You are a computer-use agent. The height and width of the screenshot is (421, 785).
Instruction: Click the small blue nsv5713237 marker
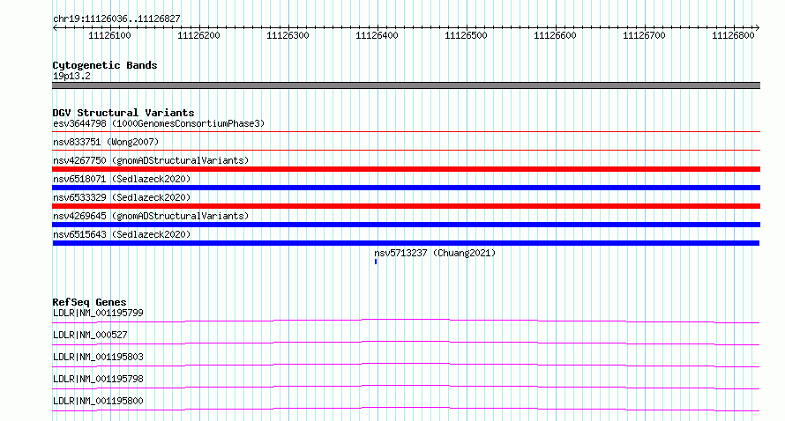376,262
